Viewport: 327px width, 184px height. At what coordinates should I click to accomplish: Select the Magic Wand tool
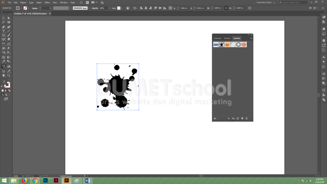coord(4,22)
